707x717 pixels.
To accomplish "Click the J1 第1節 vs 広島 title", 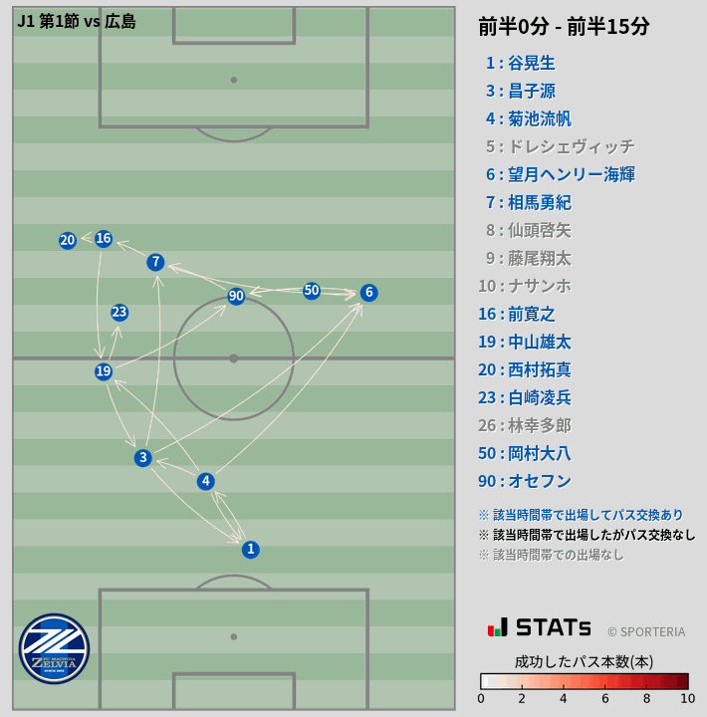I will pos(77,21).
